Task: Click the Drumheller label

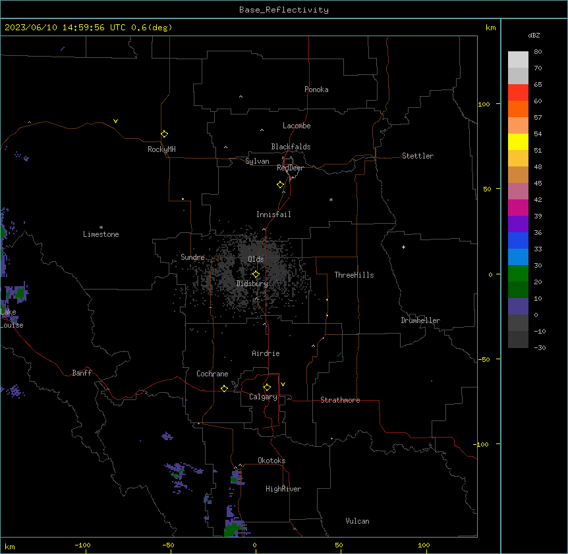Action: (420, 320)
